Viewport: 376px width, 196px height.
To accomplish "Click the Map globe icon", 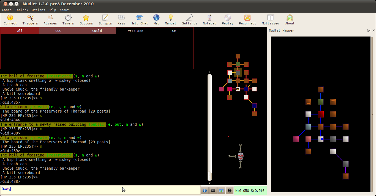I will (156, 20).
